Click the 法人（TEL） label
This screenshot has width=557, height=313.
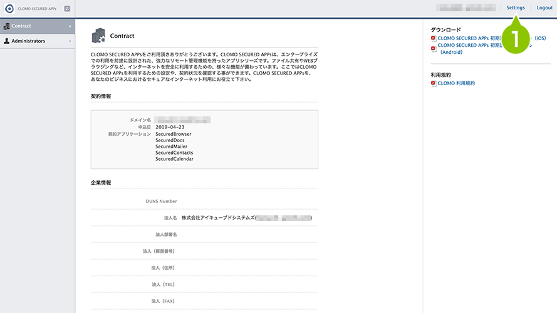163,285
